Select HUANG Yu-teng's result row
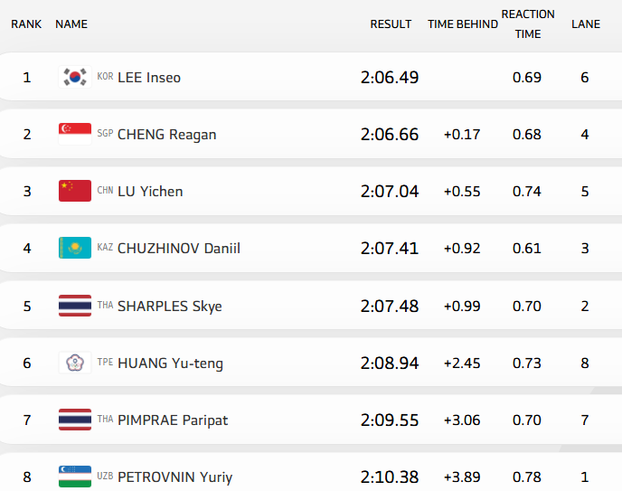The height and width of the screenshot is (491, 622). pos(311,363)
